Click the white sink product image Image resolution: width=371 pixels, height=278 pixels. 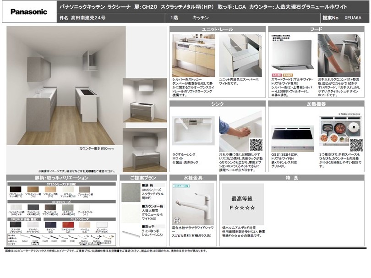coord(192,134)
